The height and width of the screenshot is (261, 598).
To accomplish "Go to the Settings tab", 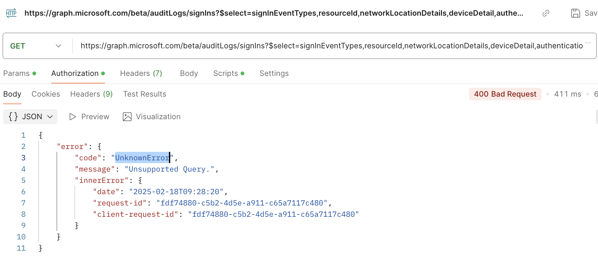I will point(274,73).
